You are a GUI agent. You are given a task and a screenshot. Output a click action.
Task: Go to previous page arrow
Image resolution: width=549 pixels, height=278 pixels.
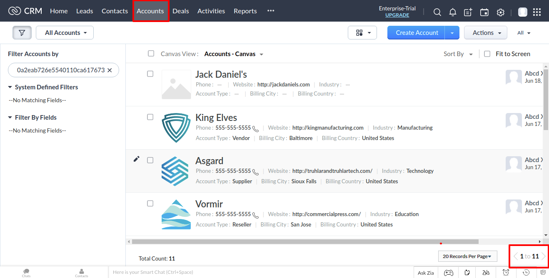[516, 256]
